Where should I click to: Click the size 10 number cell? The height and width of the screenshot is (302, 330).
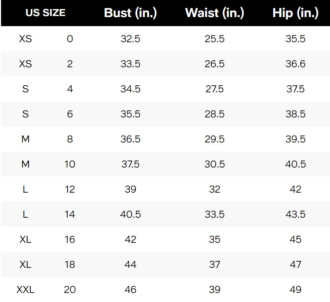[x=70, y=164]
